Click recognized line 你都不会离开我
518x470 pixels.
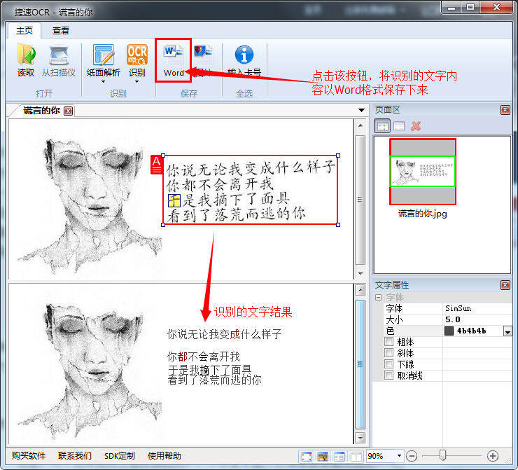pos(204,357)
